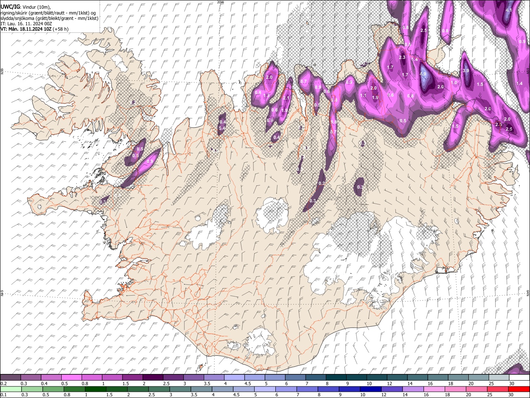
Task: Click the darkest green bottom-row swatch labelled 1
Action: coord(95,389)
